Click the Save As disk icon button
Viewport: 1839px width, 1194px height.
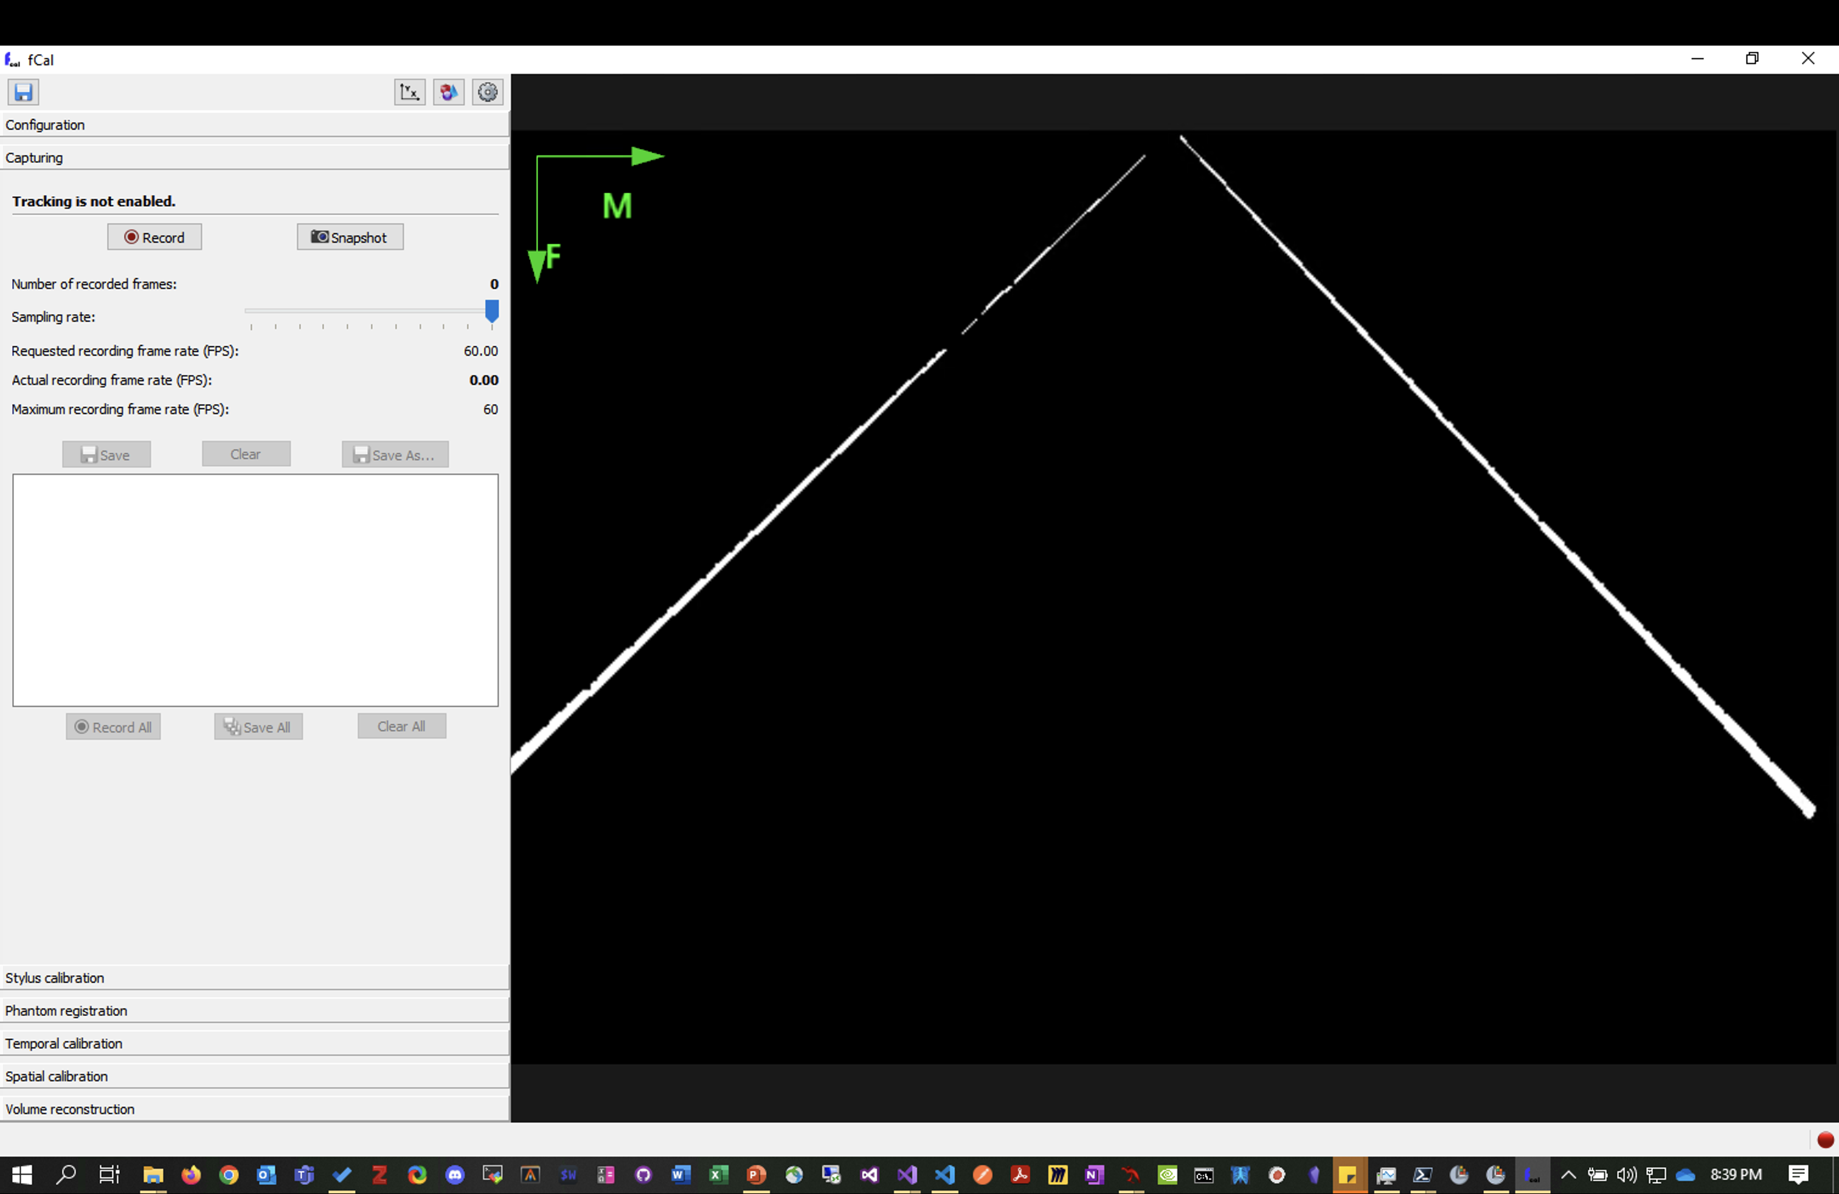(395, 454)
